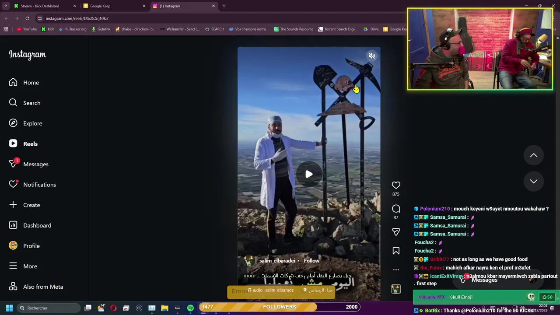
Task: Open The Sounds Resource bookmark
Action: point(294,29)
